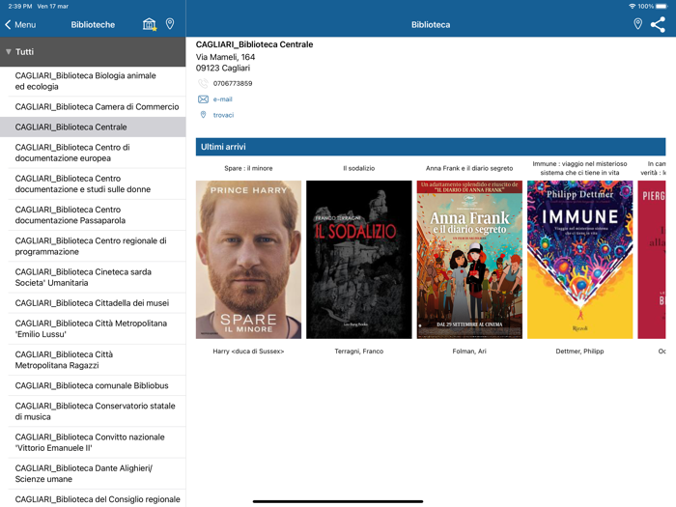Select Biblioteca Cittadella dei musei

(93, 303)
